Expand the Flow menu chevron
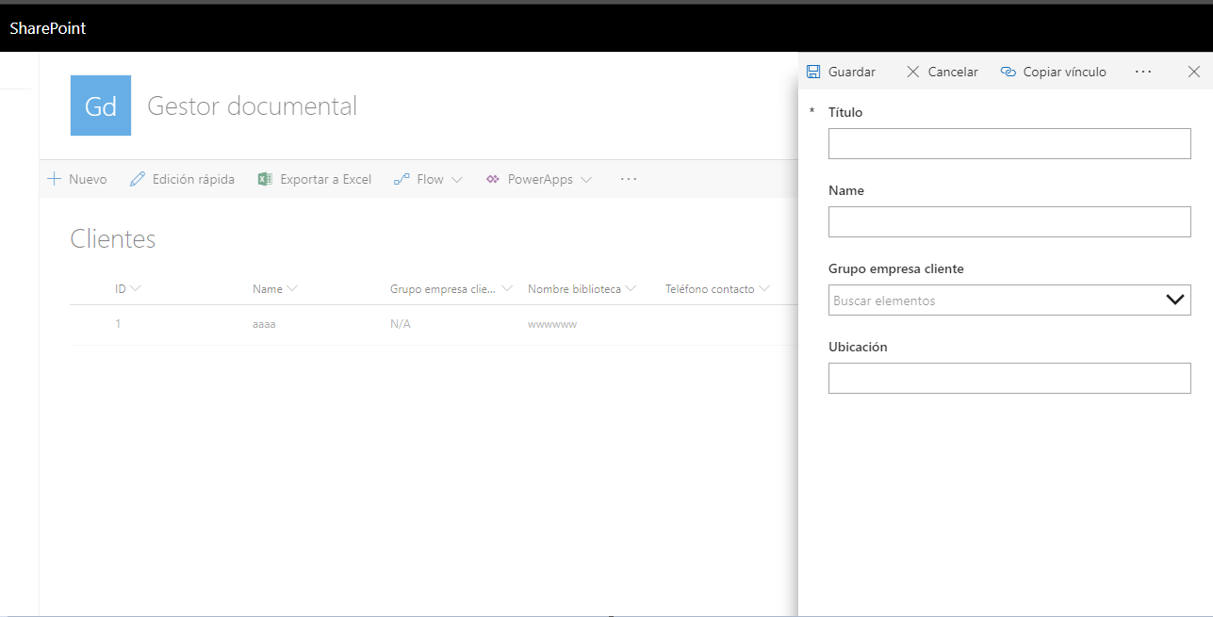 pyautogui.click(x=457, y=180)
